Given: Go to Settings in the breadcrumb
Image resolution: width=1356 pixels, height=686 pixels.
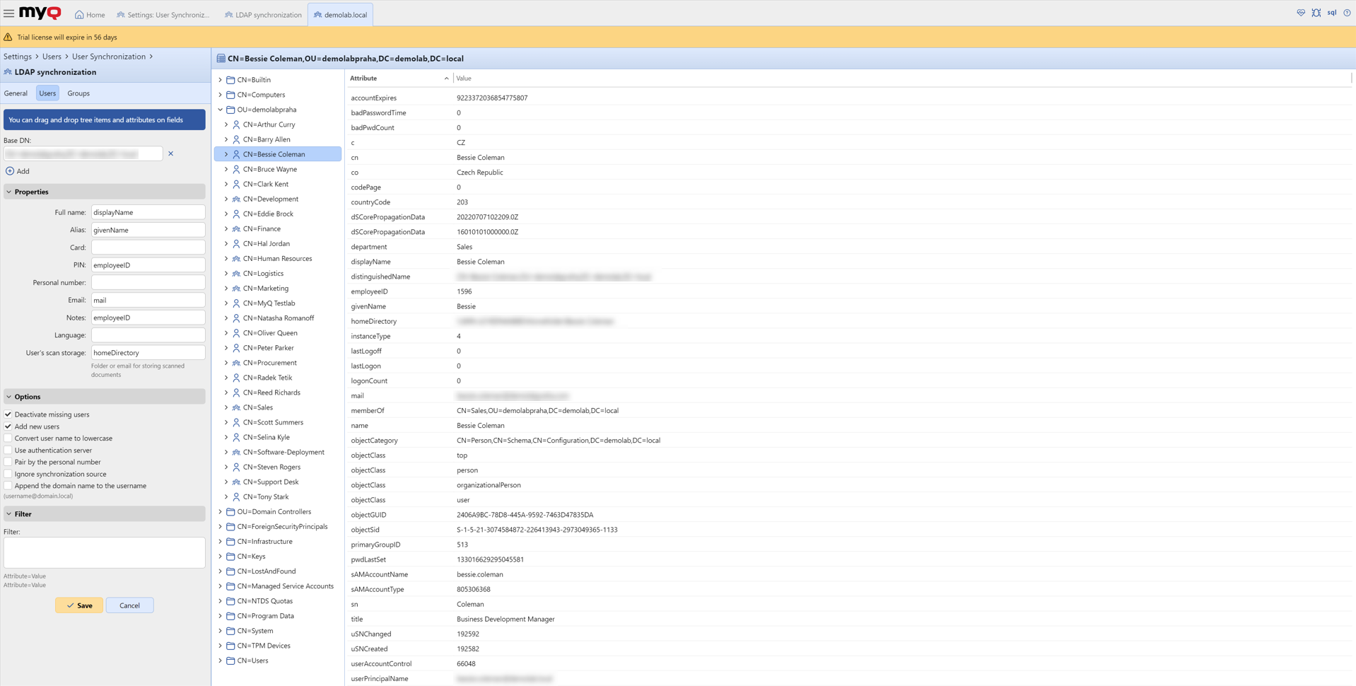Looking at the screenshot, I should 18,57.
